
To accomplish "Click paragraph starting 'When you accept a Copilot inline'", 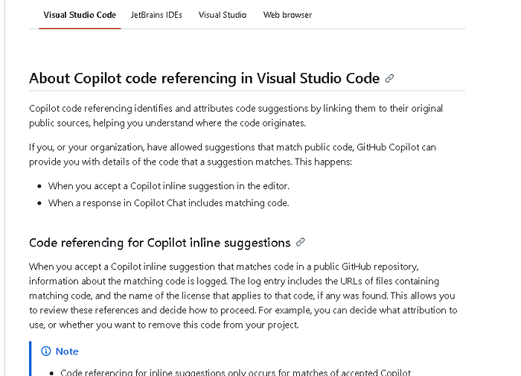I will coord(243,296).
